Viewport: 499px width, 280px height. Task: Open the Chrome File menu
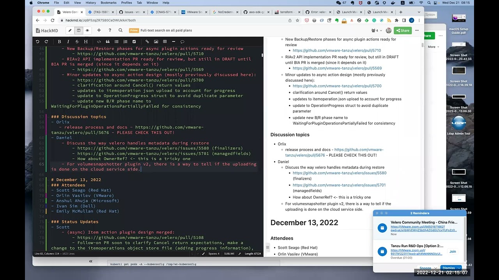[57, 3]
